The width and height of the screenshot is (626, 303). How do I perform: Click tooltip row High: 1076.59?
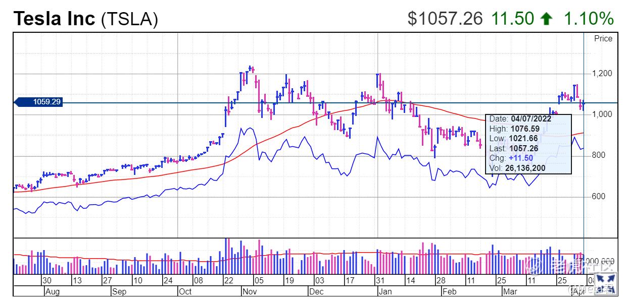tap(514, 129)
